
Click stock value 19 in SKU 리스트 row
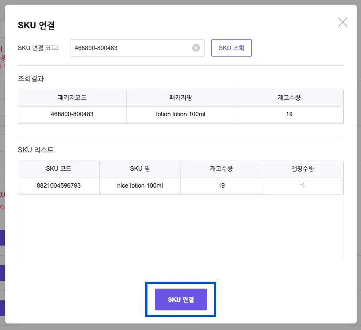pyautogui.click(x=221, y=185)
